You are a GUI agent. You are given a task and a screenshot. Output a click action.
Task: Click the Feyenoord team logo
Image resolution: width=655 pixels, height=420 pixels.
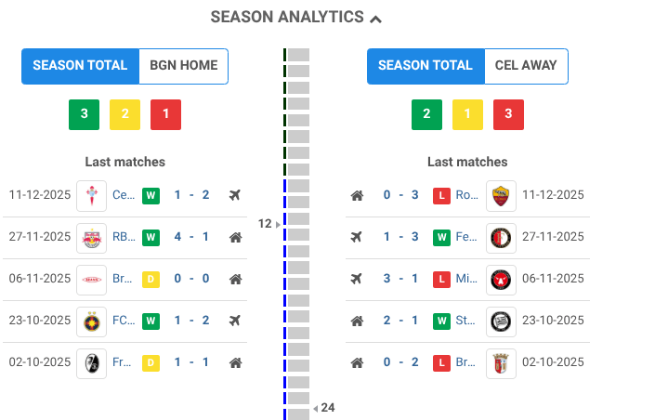(501, 237)
